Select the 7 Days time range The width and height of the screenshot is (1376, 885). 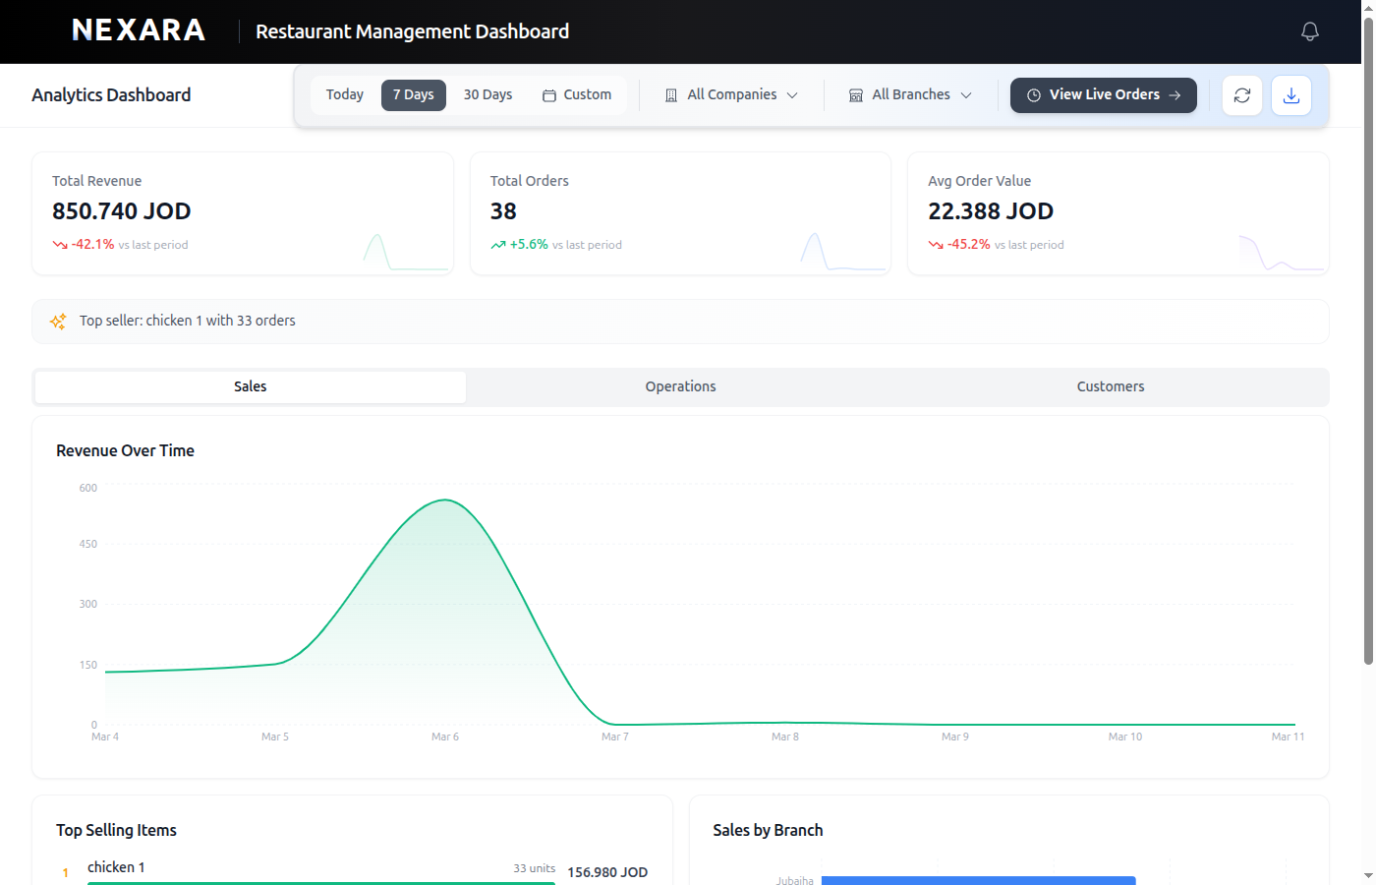[x=414, y=95]
